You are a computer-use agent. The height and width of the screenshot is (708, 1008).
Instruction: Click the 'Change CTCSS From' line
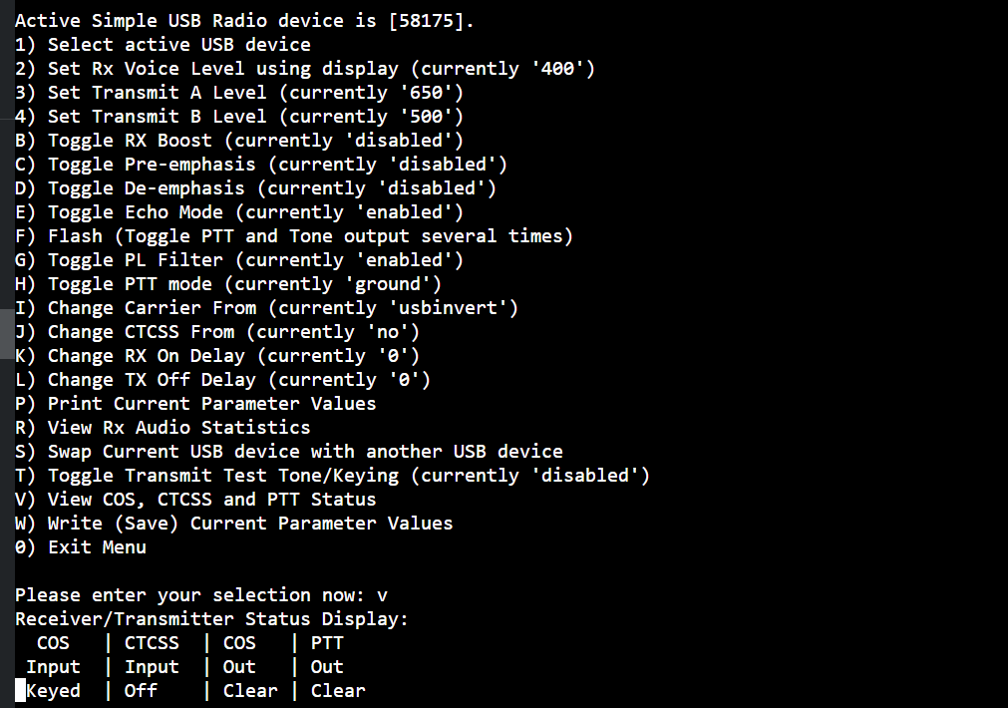(217, 332)
